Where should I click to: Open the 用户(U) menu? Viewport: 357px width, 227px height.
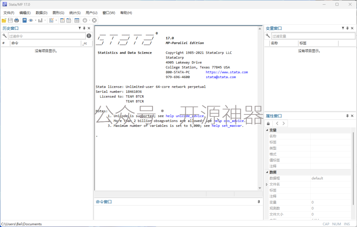tap(92, 13)
